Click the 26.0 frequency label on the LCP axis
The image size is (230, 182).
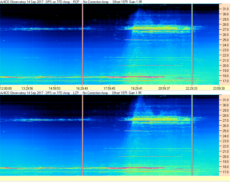click(x=226, y=126)
